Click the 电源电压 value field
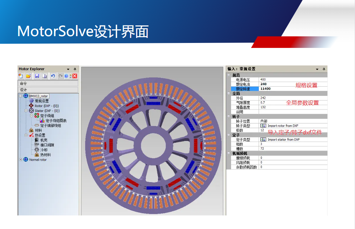Screen dimensions: 355x229 (x=292, y=79)
